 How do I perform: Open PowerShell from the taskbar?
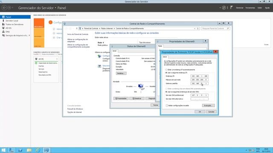20,150
